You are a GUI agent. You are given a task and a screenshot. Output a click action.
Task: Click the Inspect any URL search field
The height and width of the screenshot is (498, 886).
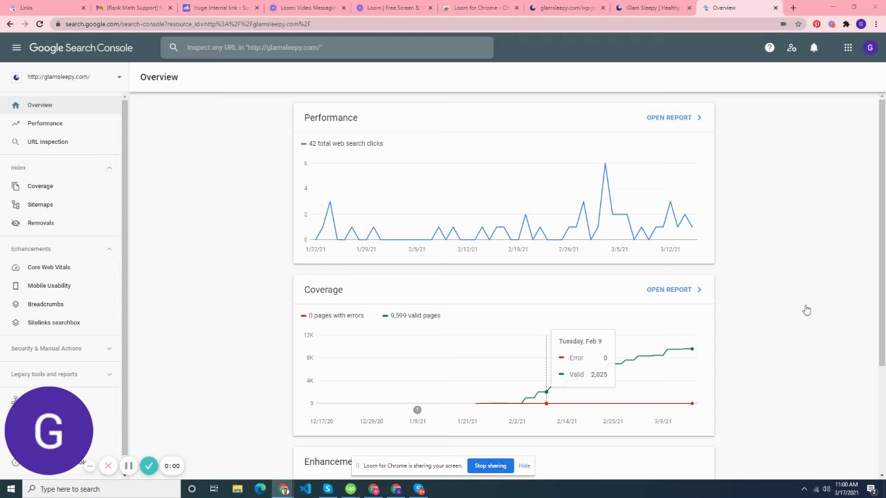point(327,48)
